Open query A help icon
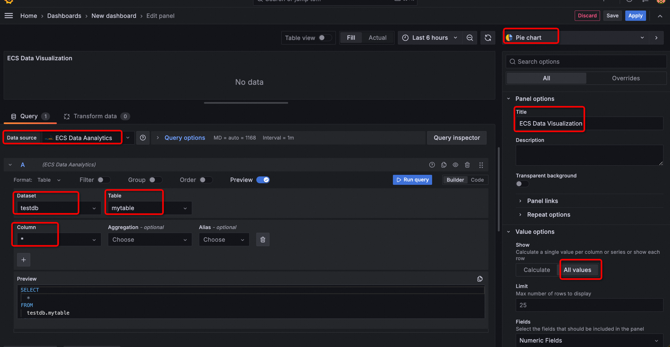Screen dimensions: 670x347 point(432,165)
